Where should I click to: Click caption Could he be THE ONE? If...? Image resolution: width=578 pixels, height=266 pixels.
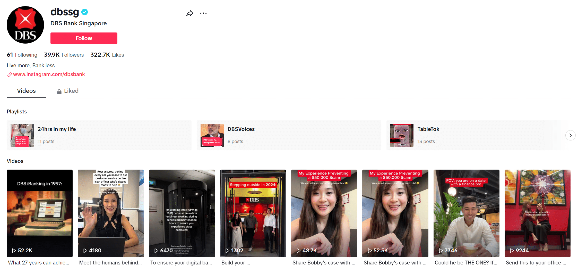click(x=466, y=263)
